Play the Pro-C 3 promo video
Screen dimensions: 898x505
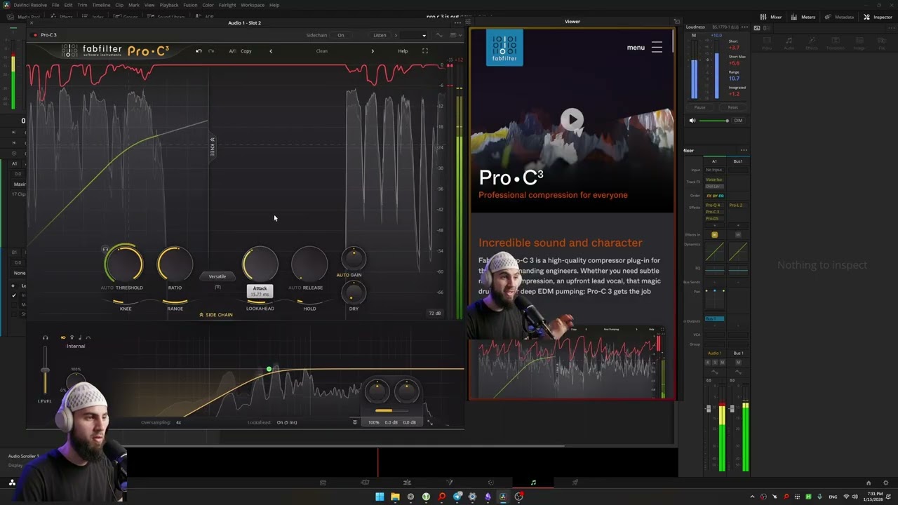click(x=572, y=119)
